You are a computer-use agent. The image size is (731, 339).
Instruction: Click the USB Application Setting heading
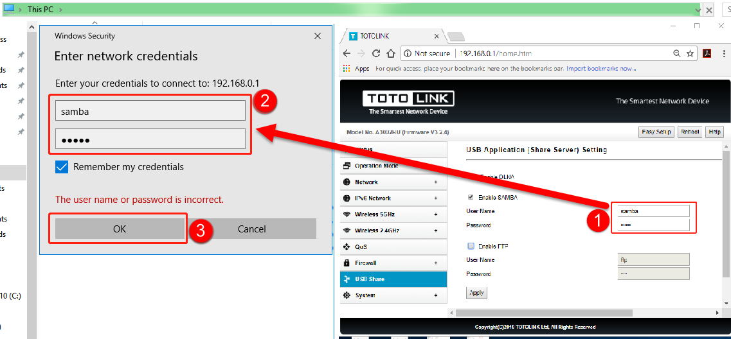[x=537, y=150]
